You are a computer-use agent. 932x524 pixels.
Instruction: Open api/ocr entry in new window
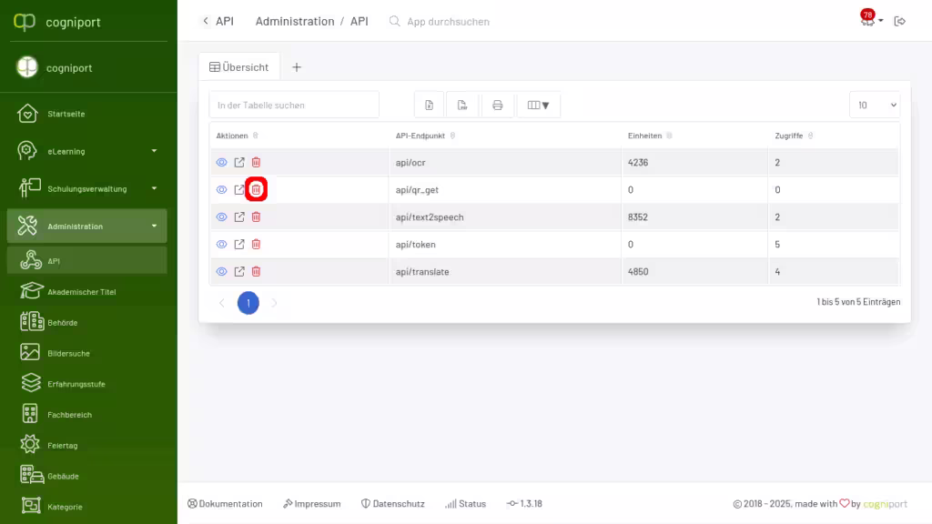[x=239, y=162]
